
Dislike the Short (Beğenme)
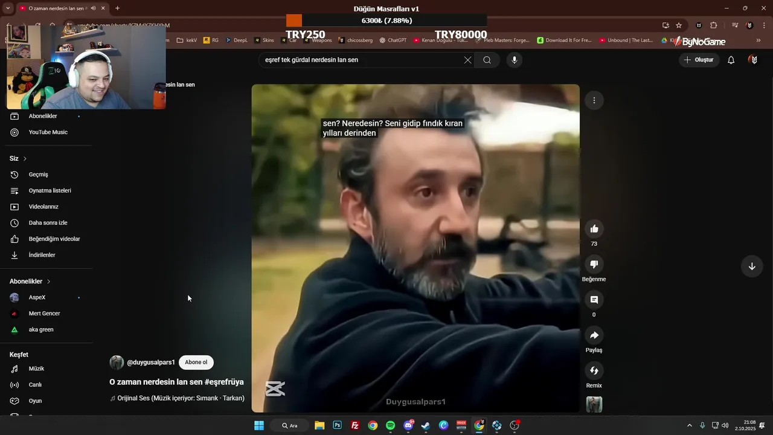(594, 265)
